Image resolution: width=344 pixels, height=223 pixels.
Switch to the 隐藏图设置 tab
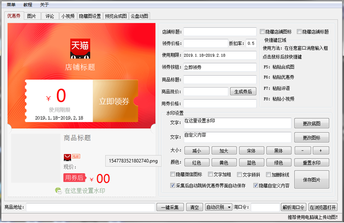pyautogui.click(x=90, y=16)
